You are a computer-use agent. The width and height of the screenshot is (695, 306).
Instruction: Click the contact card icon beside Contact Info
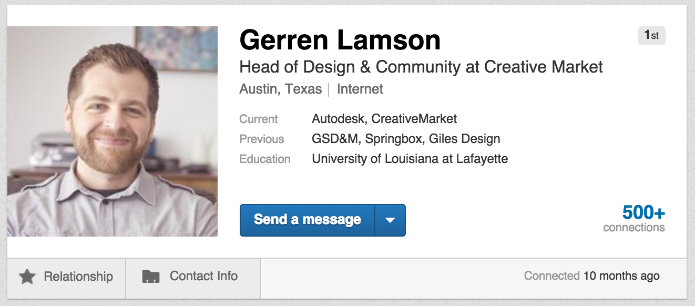151,277
